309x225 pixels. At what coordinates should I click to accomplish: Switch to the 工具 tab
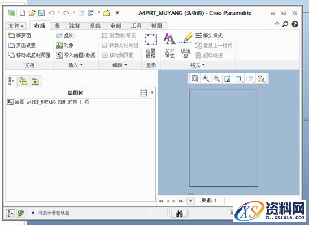tap(136, 26)
